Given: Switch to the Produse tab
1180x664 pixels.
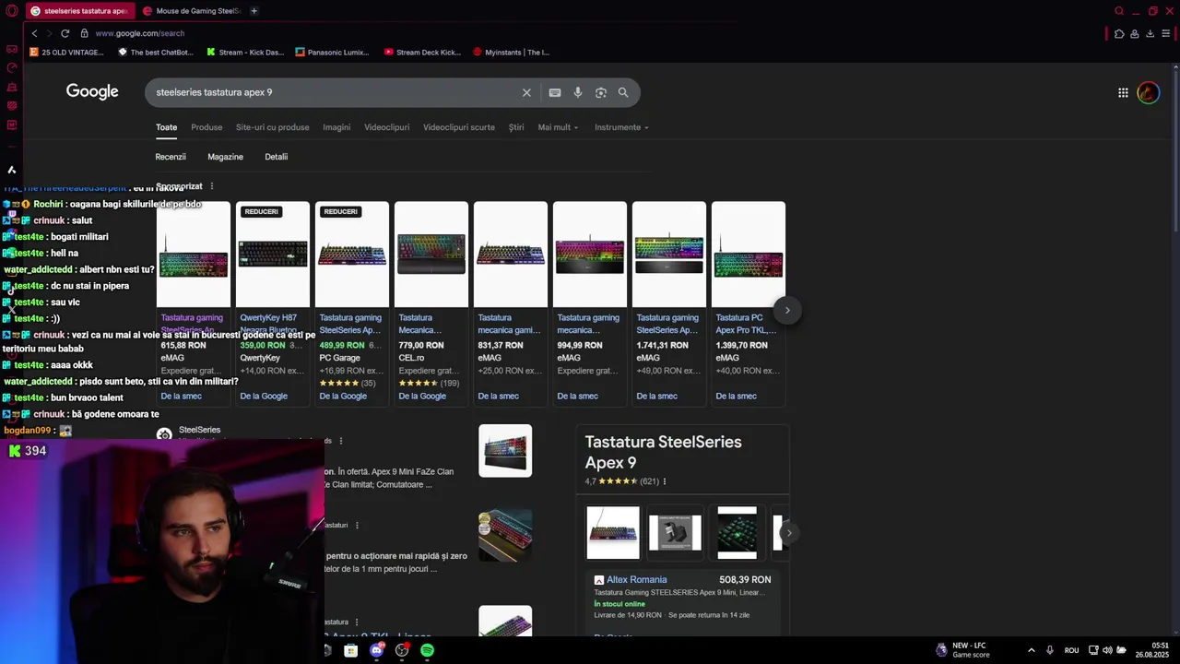Looking at the screenshot, I should 206,127.
